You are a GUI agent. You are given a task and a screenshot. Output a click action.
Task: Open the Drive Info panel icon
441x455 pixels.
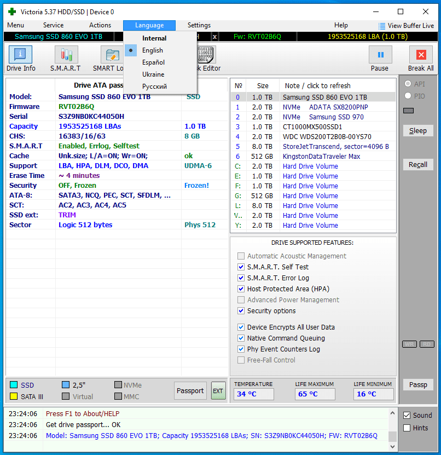click(20, 54)
